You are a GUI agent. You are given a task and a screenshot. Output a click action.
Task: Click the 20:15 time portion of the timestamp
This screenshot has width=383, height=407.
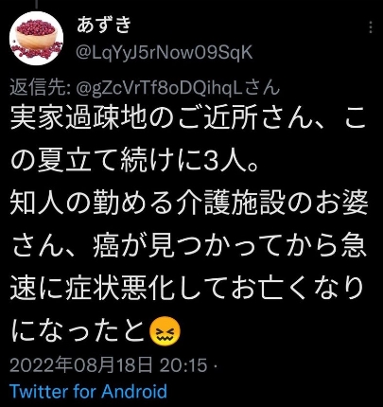click(x=183, y=365)
